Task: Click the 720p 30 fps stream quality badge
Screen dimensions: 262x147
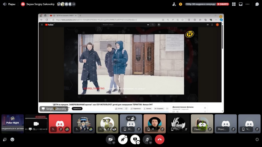Action: tap(200, 4)
